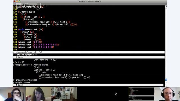This screenshot has height=101, width=180.
Task: Click '(not-membero head tail)' on line 142
Action: (x=40, y=24)
